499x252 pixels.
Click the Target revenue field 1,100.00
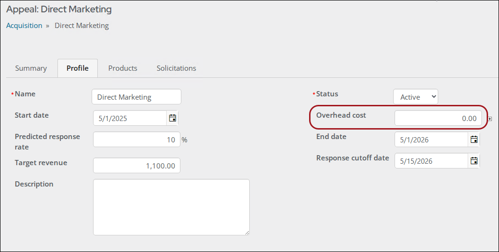pos(137,166)
